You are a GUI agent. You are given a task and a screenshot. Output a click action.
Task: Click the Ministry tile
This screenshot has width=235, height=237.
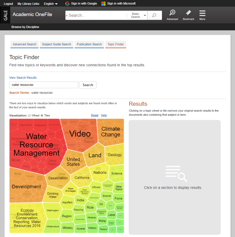tap(68, 228)
